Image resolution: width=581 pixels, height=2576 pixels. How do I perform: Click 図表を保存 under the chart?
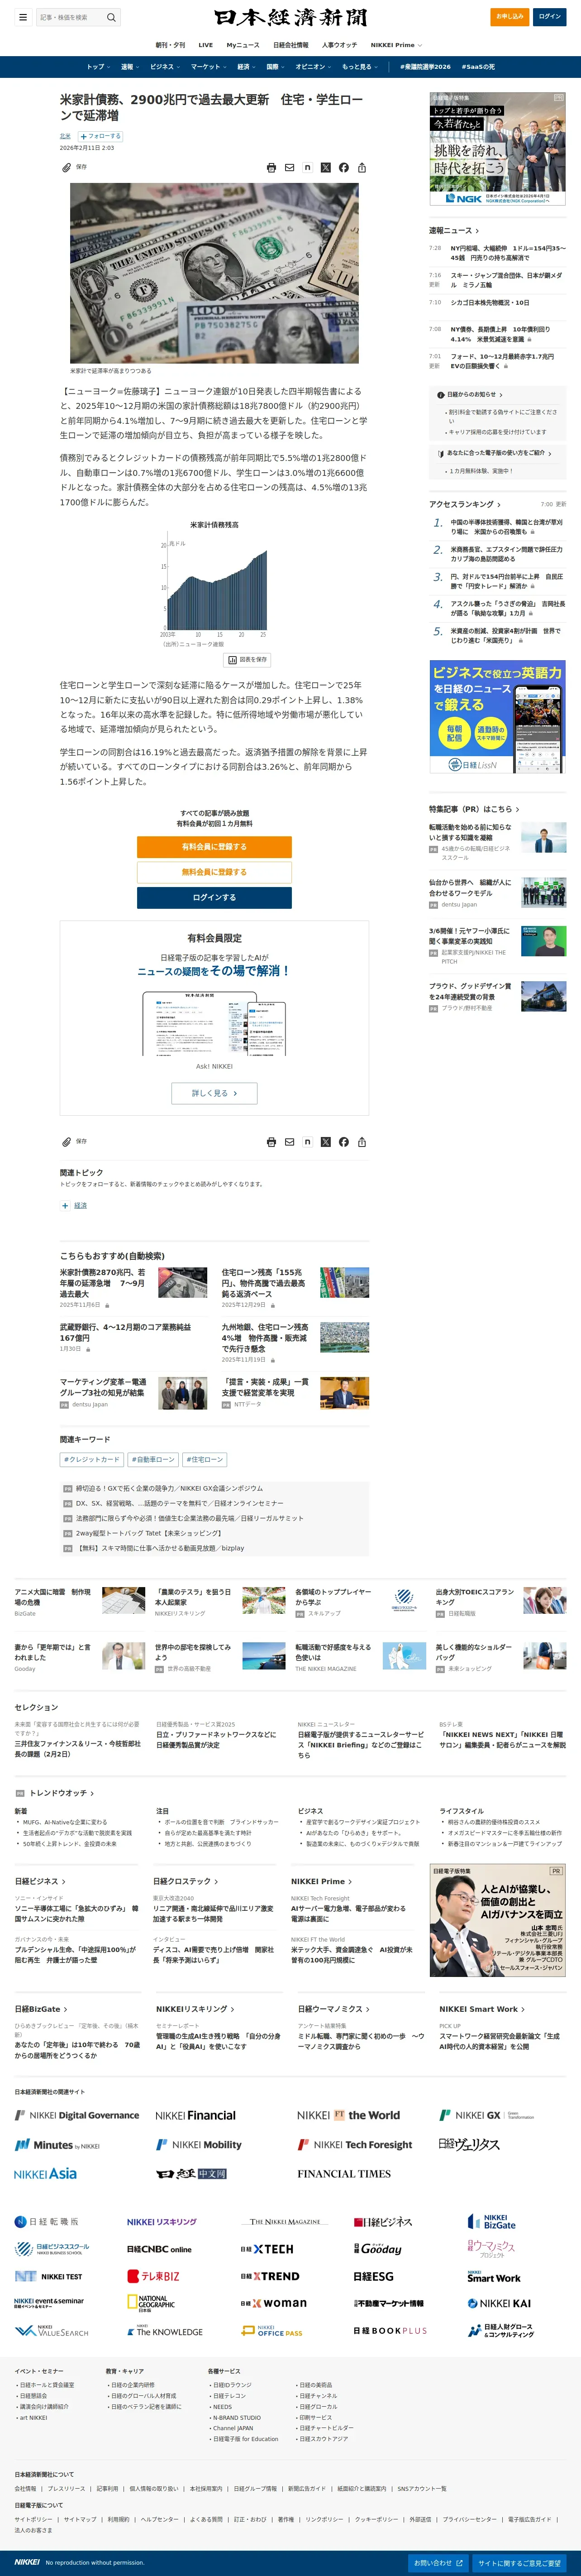246,660
